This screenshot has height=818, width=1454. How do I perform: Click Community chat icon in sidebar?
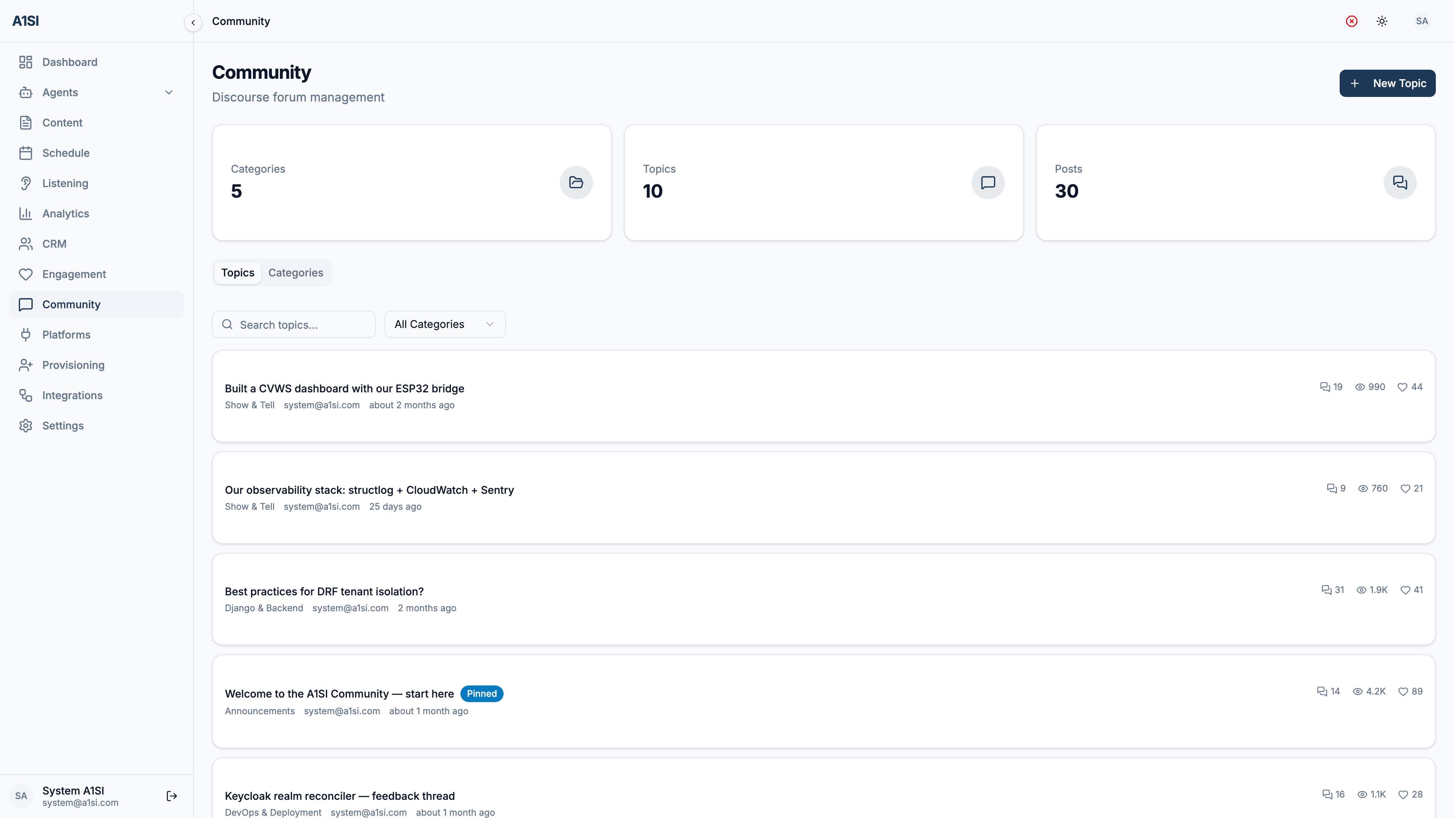25,304
